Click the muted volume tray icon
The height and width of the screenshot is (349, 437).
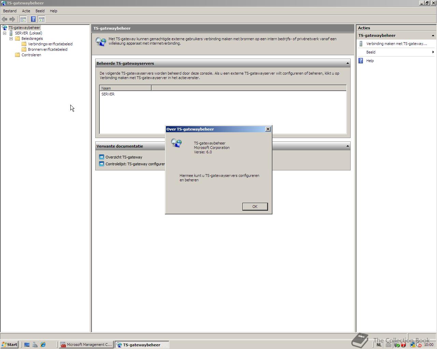coord(419,345)
